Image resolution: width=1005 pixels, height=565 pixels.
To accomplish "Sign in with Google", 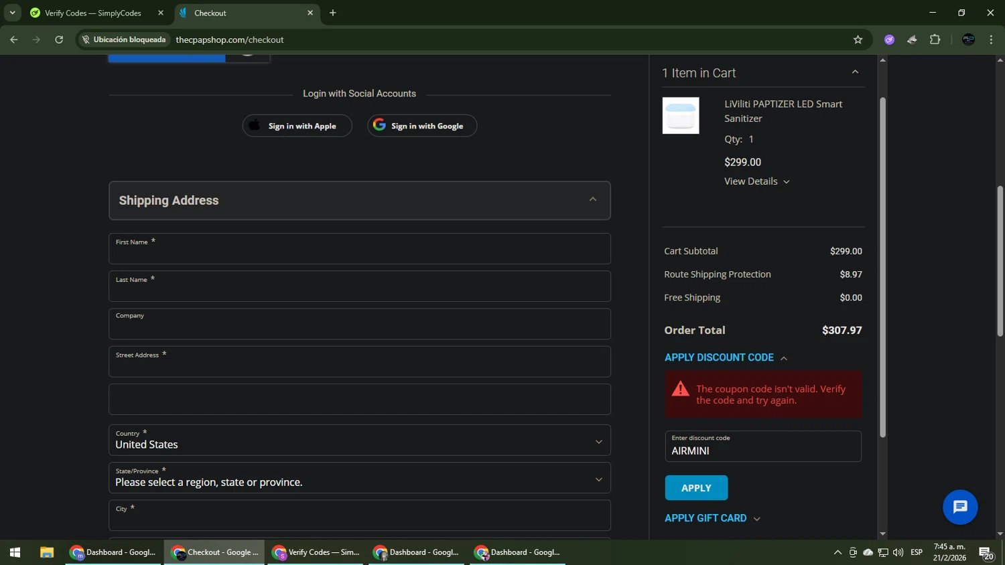I will coord(422,126).
